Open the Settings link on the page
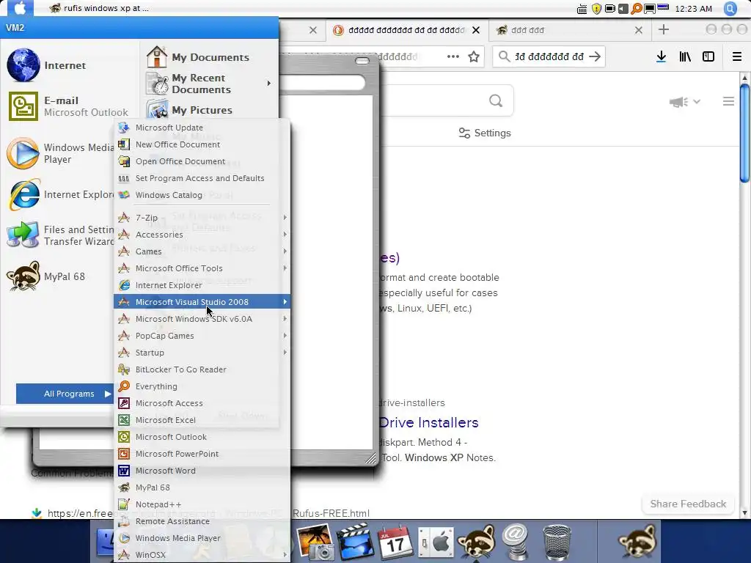 (x=485, y=133)
